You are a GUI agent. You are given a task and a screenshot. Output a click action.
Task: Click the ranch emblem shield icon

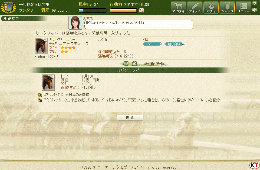pyautogui.click(x=8, y=8)
